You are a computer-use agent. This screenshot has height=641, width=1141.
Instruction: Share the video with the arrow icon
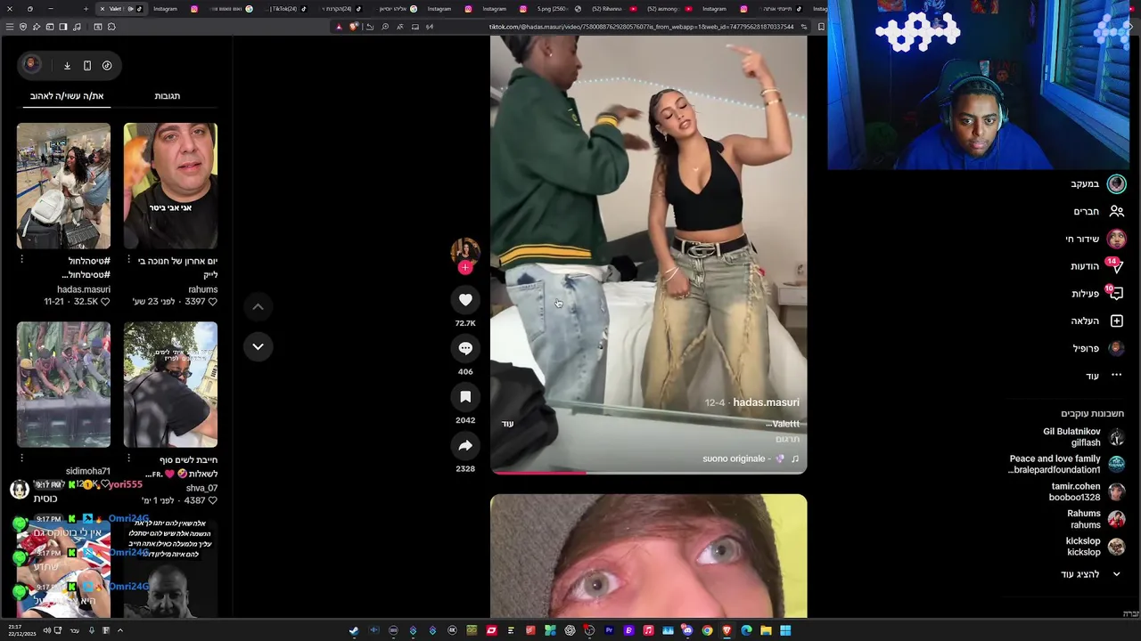click(x=465, y=445)
